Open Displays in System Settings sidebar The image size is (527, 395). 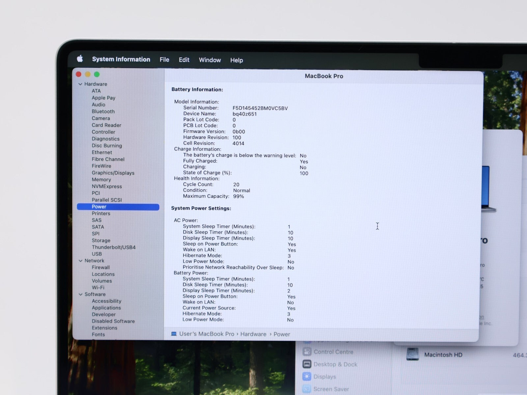point(325,377)
